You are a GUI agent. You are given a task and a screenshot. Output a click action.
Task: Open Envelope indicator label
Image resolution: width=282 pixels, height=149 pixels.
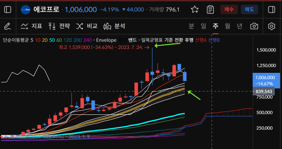click(106, 40)
